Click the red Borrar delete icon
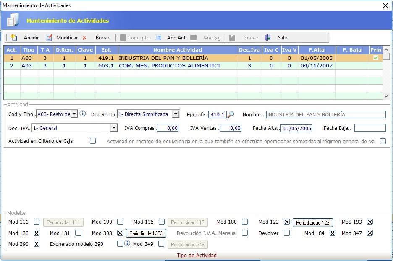This screenshot has width=393, height=261. (84, 38)
